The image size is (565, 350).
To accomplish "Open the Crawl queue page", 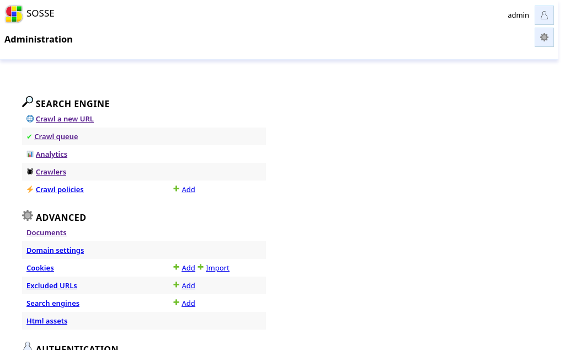I will pos(56,136).
